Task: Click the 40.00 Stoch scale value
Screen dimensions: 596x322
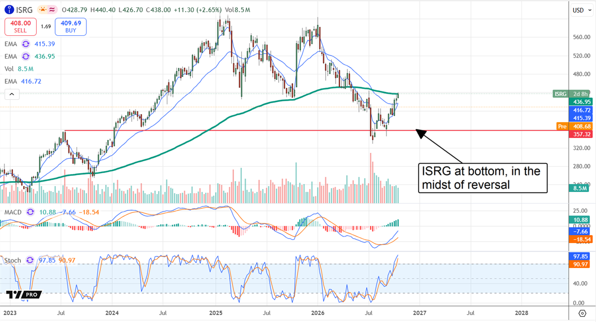Action: (579, 284)
